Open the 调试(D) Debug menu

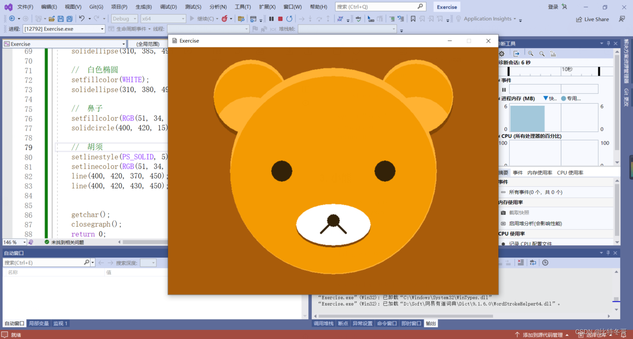(168, 7)
